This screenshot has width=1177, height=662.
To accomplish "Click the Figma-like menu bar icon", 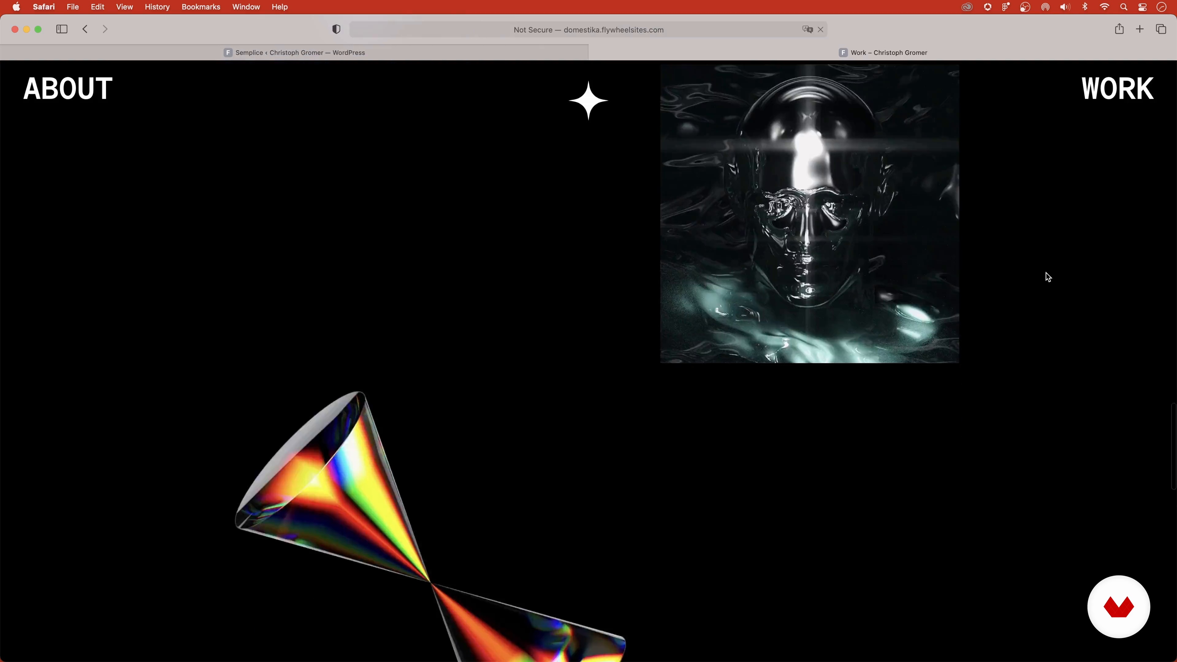I will click(x=1006, y=7).
